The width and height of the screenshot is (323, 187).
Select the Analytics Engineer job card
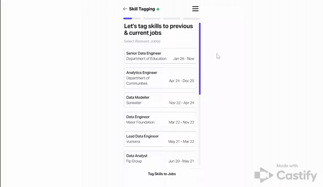point(160,78)
